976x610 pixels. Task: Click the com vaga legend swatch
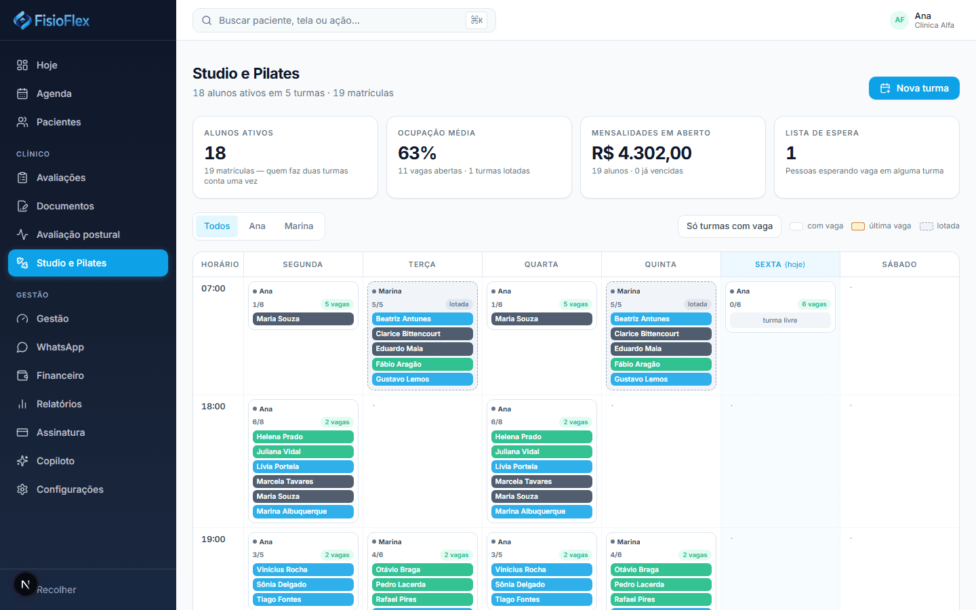796,226
